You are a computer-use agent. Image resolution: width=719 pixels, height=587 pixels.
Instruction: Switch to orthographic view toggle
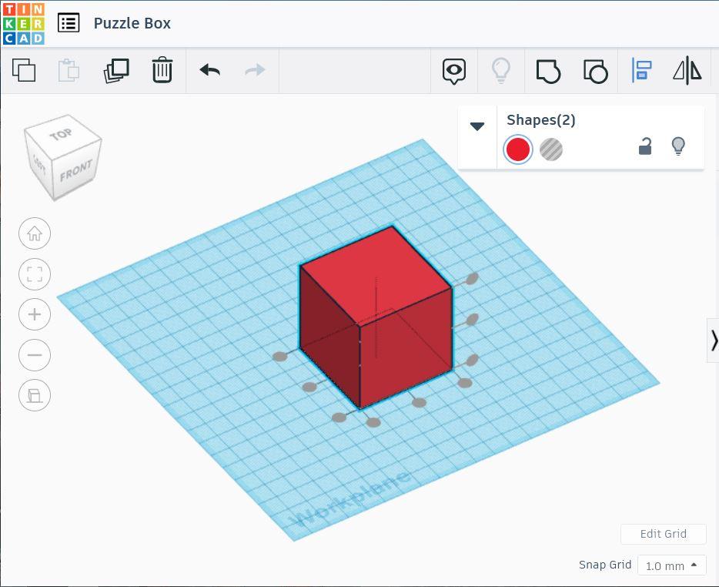[x=35, y=395]
